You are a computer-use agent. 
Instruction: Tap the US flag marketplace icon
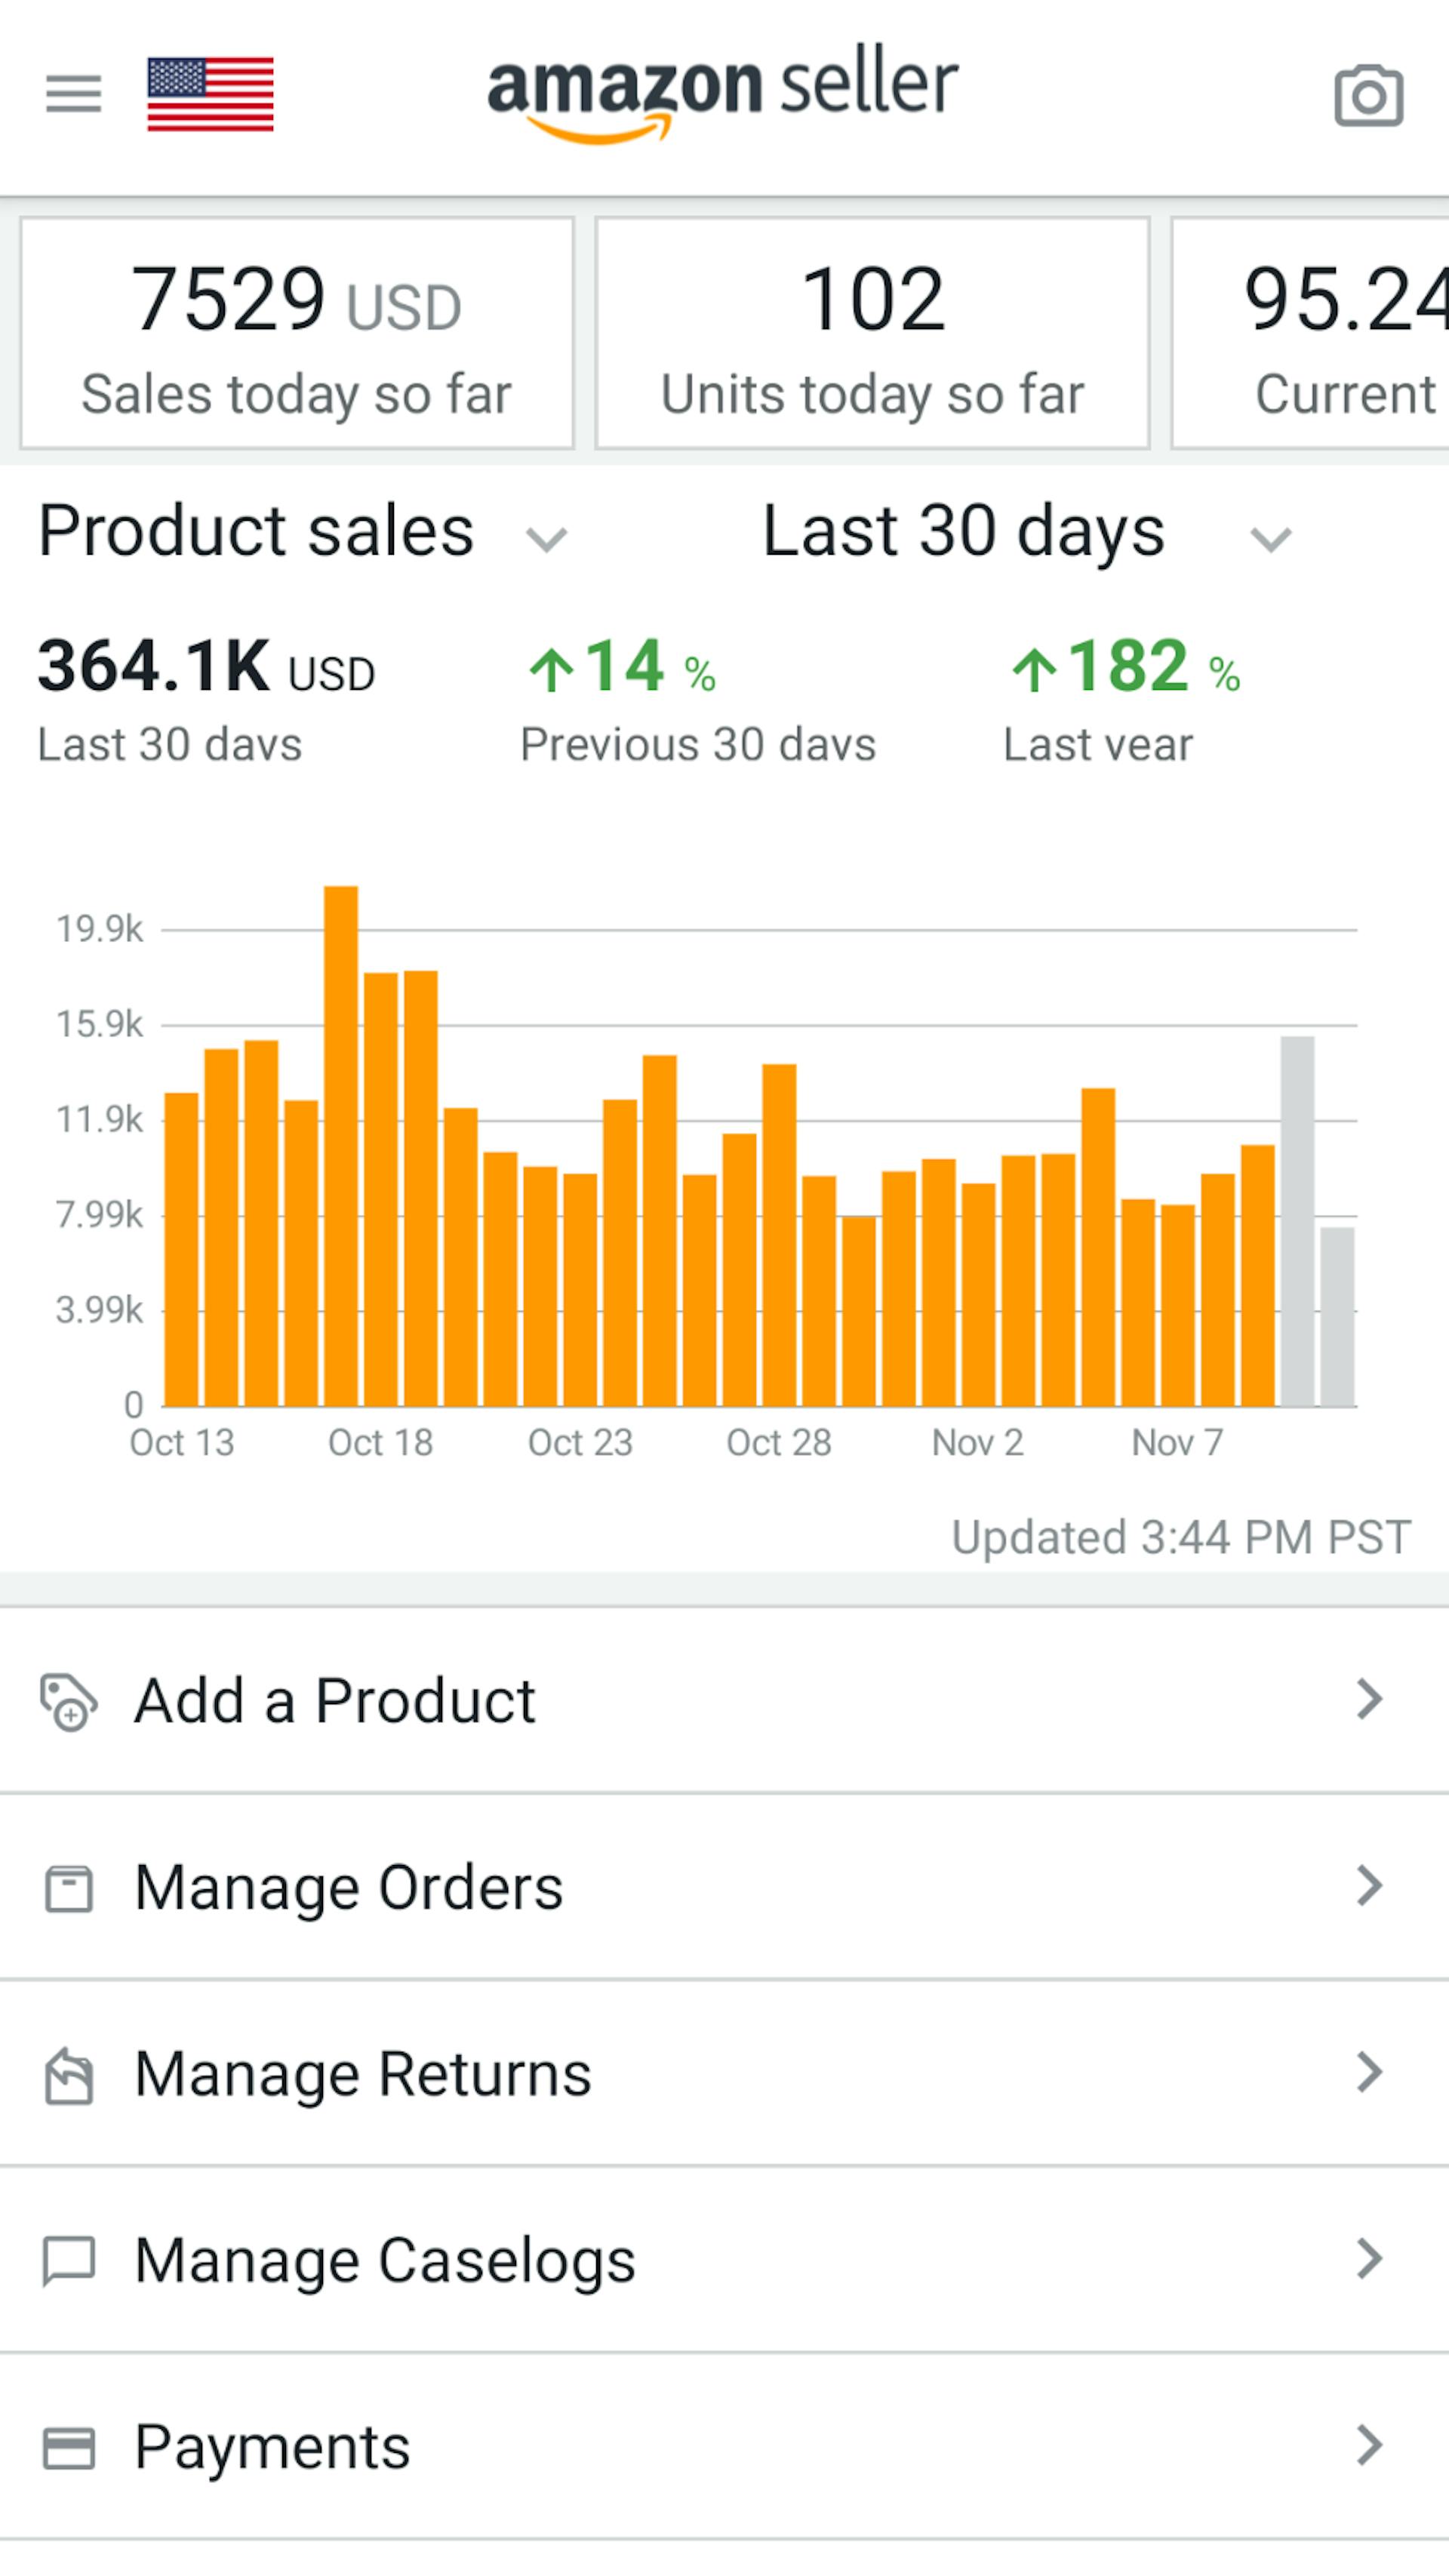point(210,94)
